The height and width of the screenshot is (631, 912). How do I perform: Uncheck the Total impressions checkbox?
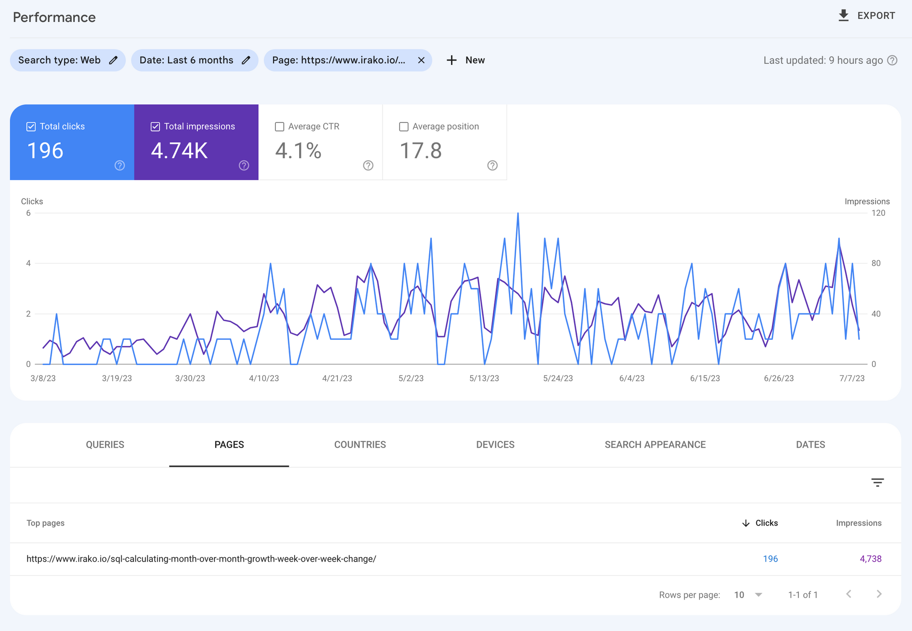tap(155, 126)
